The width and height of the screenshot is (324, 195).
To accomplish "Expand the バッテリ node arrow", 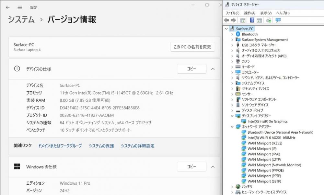I will pos(232,187).
